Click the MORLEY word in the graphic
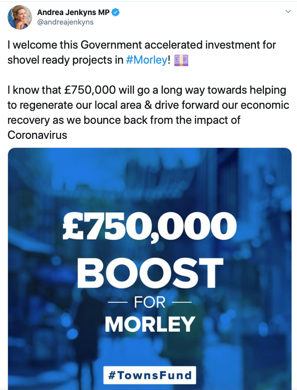297x390 pixels. point(150,324)
